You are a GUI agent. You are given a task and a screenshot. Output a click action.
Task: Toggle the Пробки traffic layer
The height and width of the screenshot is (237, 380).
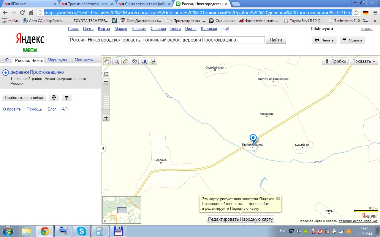[335, 61]
